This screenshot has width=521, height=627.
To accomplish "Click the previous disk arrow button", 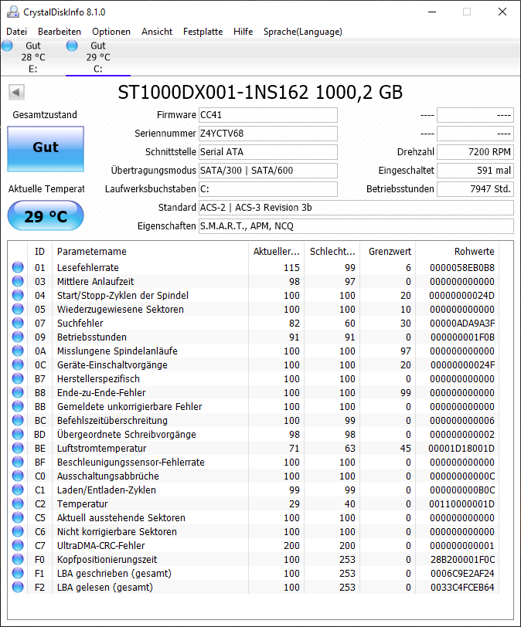I will tap(16, 93).
